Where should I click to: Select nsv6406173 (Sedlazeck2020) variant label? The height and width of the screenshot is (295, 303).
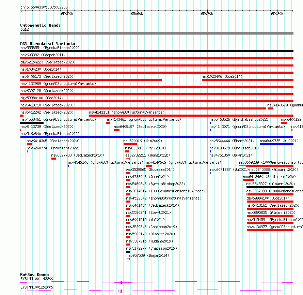[47, 76]
